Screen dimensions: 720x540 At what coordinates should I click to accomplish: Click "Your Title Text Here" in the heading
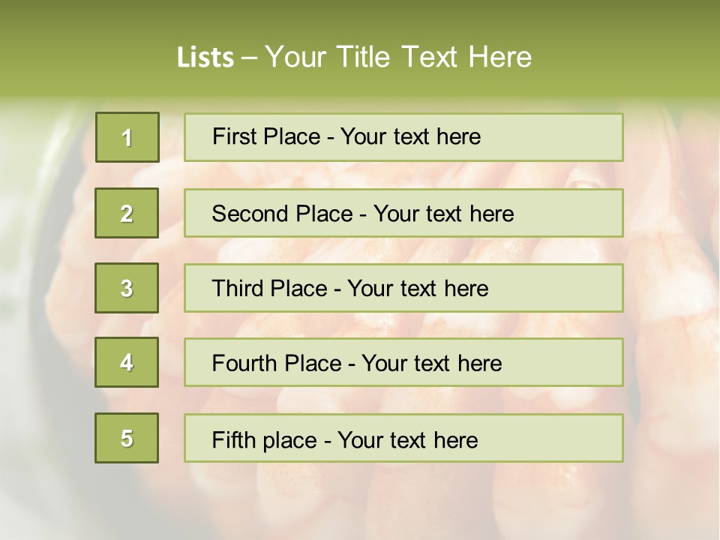(x=398, y=57)
